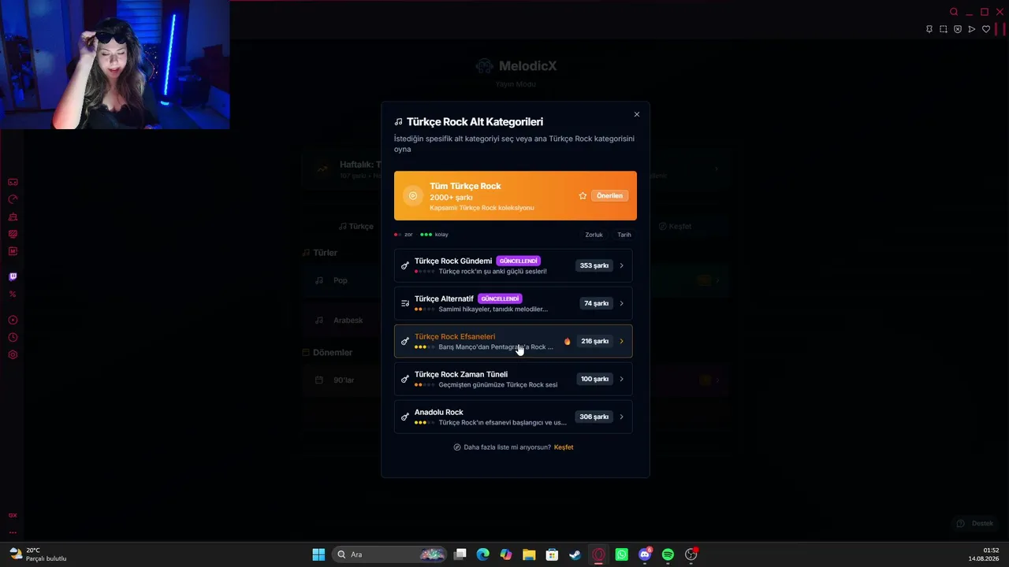Screen dimensions: 1009x567
Task: Open Twitch from the Opera sidebar
Action: (13, 276)
